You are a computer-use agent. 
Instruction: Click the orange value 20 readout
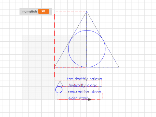(x=44, y=11)
